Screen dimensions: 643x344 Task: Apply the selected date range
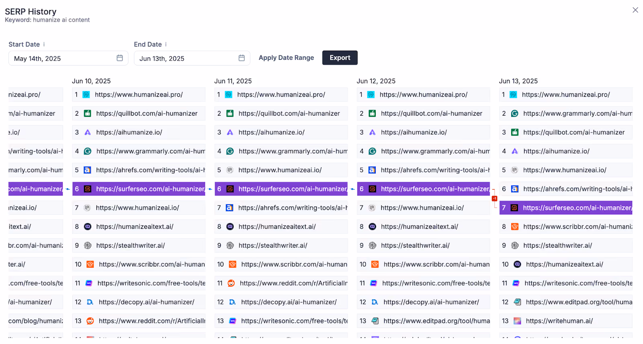(x=286, y=58)
